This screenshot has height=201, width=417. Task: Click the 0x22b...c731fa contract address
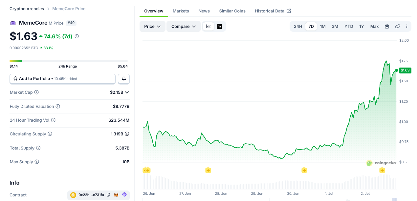tap(91, 195)
